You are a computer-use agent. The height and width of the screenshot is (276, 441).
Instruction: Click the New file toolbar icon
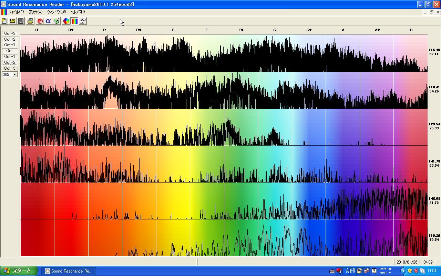pos(4,21)
